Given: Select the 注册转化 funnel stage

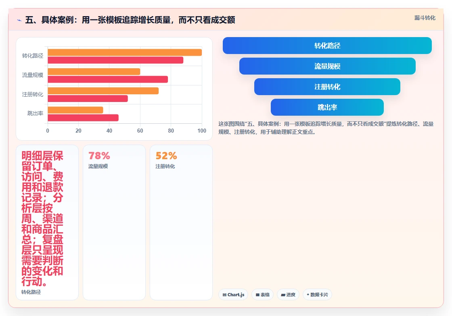Looking at the screenshot, I should point(327,87).
